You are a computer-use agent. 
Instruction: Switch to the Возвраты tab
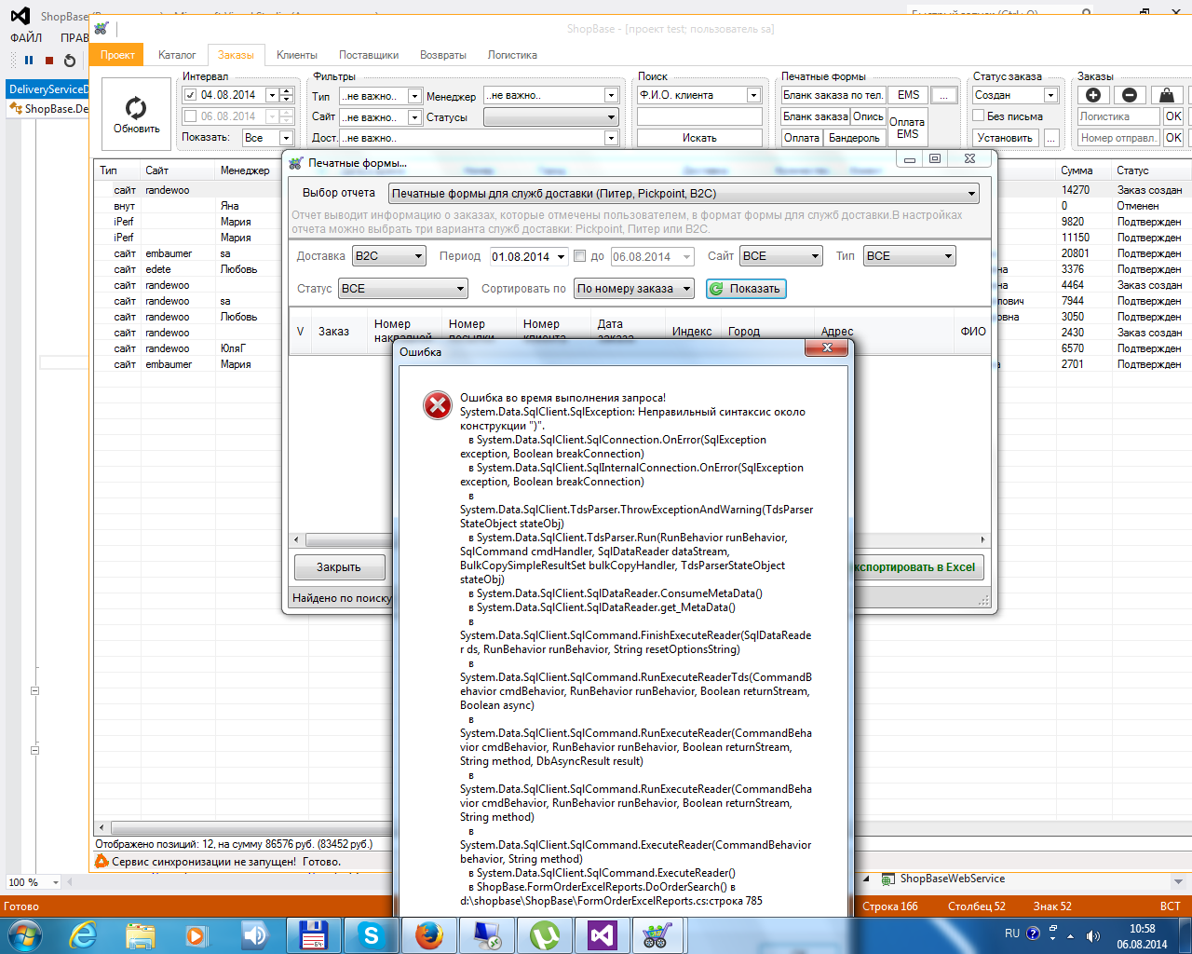tap(443, 55)
